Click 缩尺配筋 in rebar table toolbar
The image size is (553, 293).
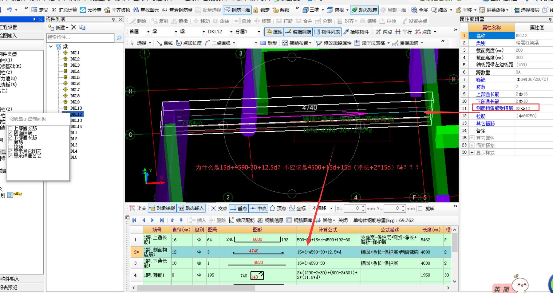click(242, 220)
